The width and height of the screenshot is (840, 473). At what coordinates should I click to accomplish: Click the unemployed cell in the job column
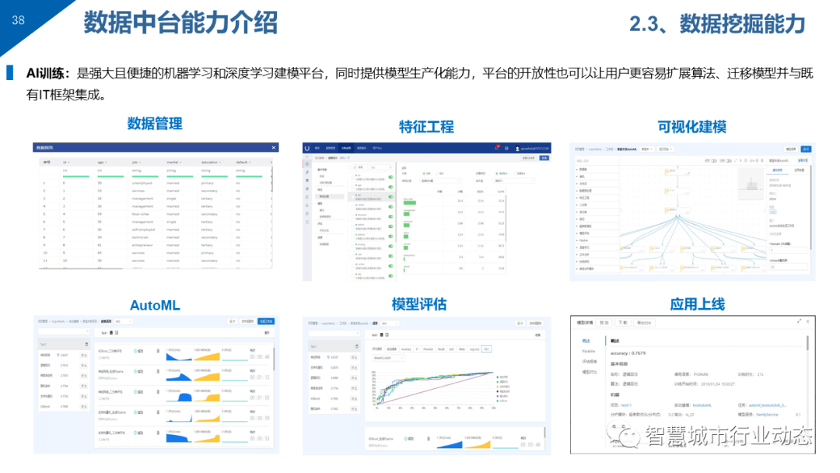pyautogui.click(x=142, y=183)
